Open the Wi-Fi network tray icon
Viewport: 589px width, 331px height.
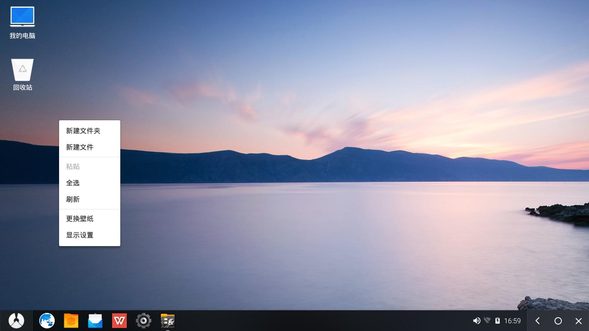click(487, 321)
